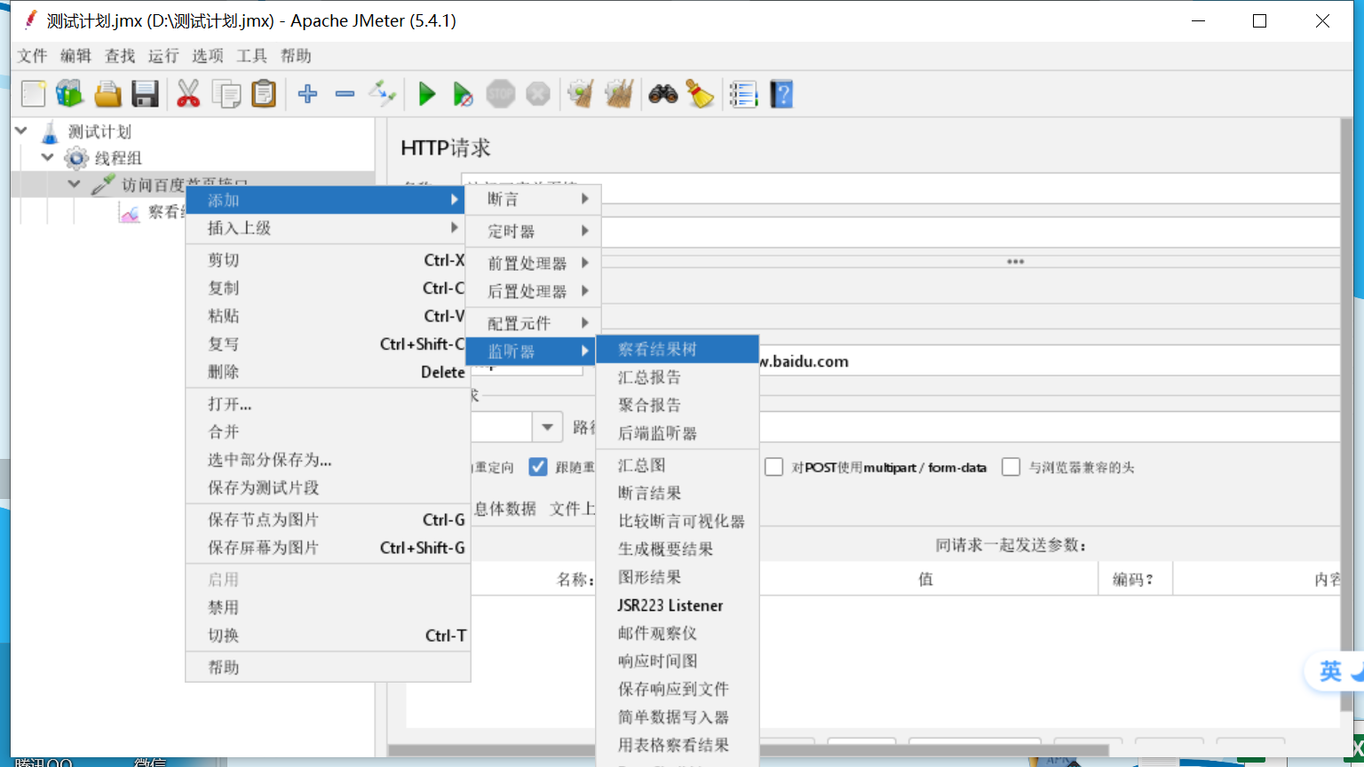
Task: Expand the 定时器 submenu
Action: (x=533, y=231)
